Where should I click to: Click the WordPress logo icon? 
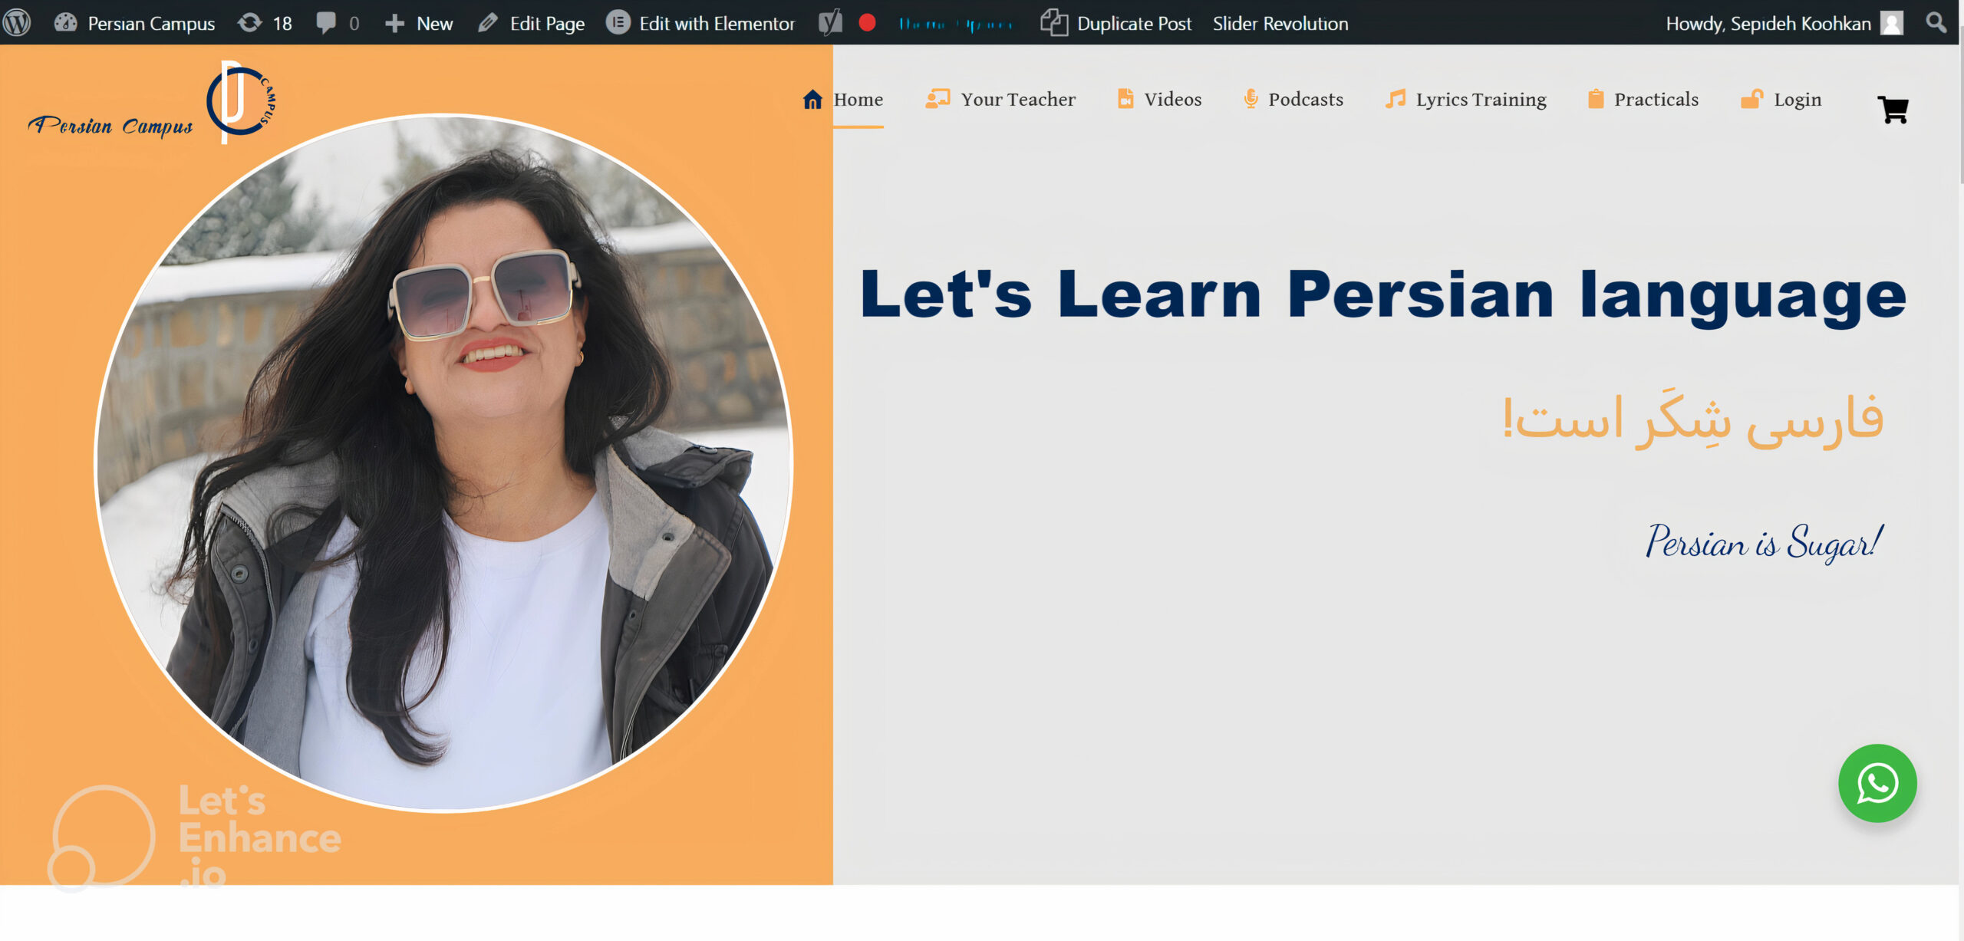click(17, 23)
